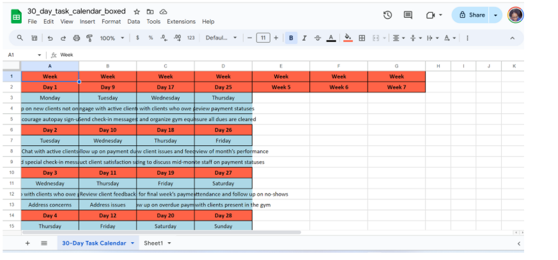Toggle strikethrough formatting
Viewport: 558px width, 260px height.
coord(318,38)
